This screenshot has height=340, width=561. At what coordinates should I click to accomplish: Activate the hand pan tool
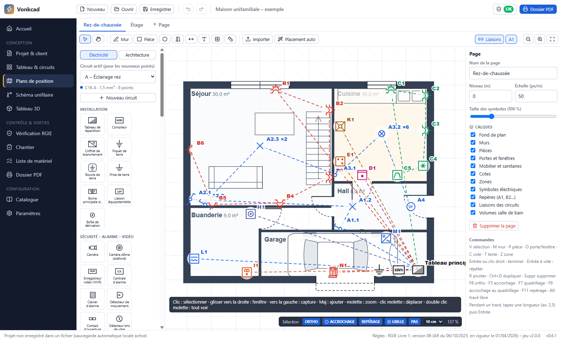point(98,39)
